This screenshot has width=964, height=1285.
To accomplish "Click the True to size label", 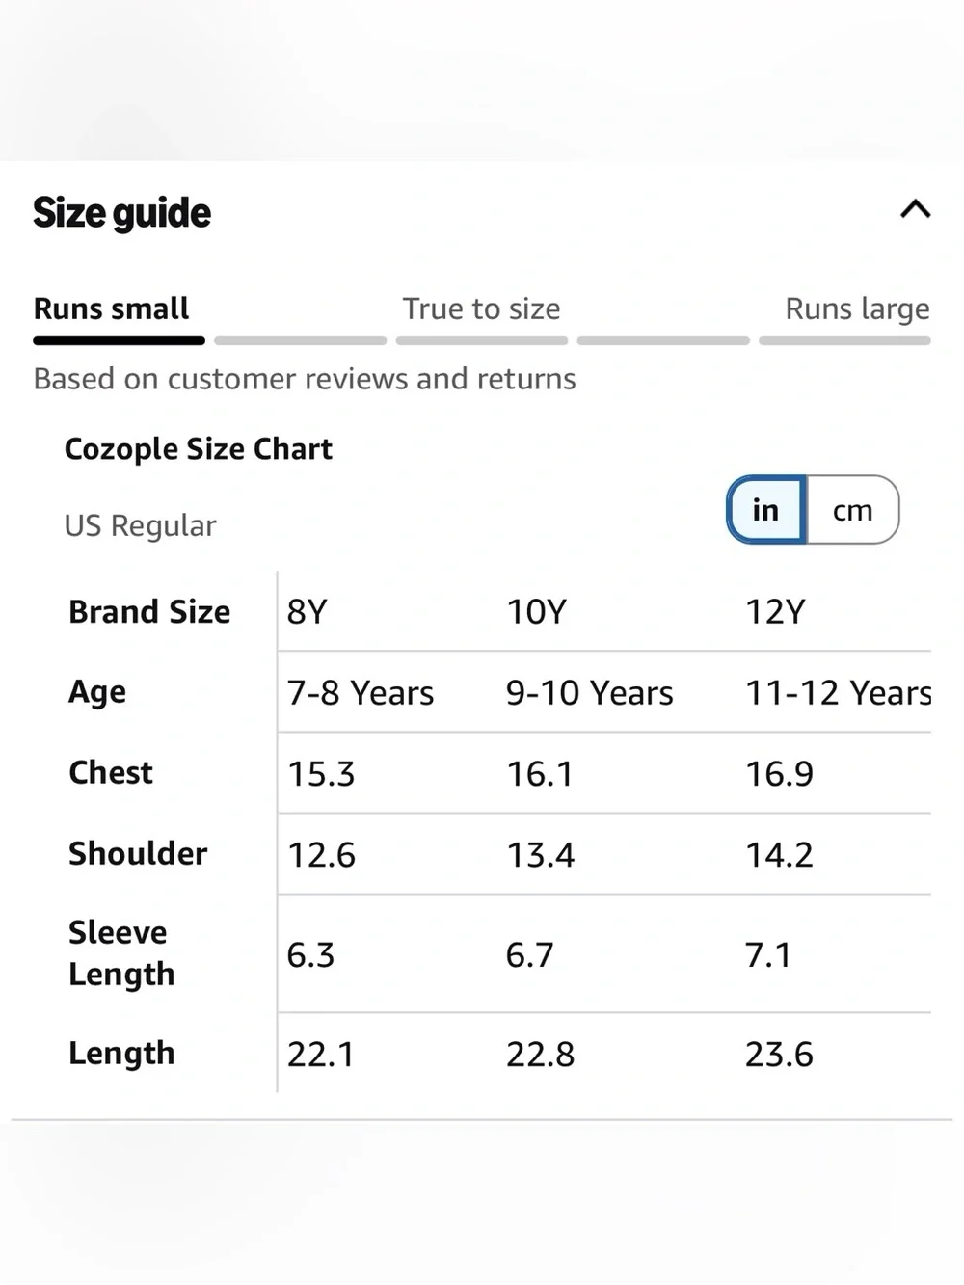I will click(481, 308).
